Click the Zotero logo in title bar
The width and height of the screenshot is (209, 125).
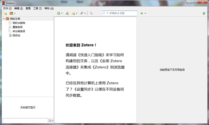(3, 3)
